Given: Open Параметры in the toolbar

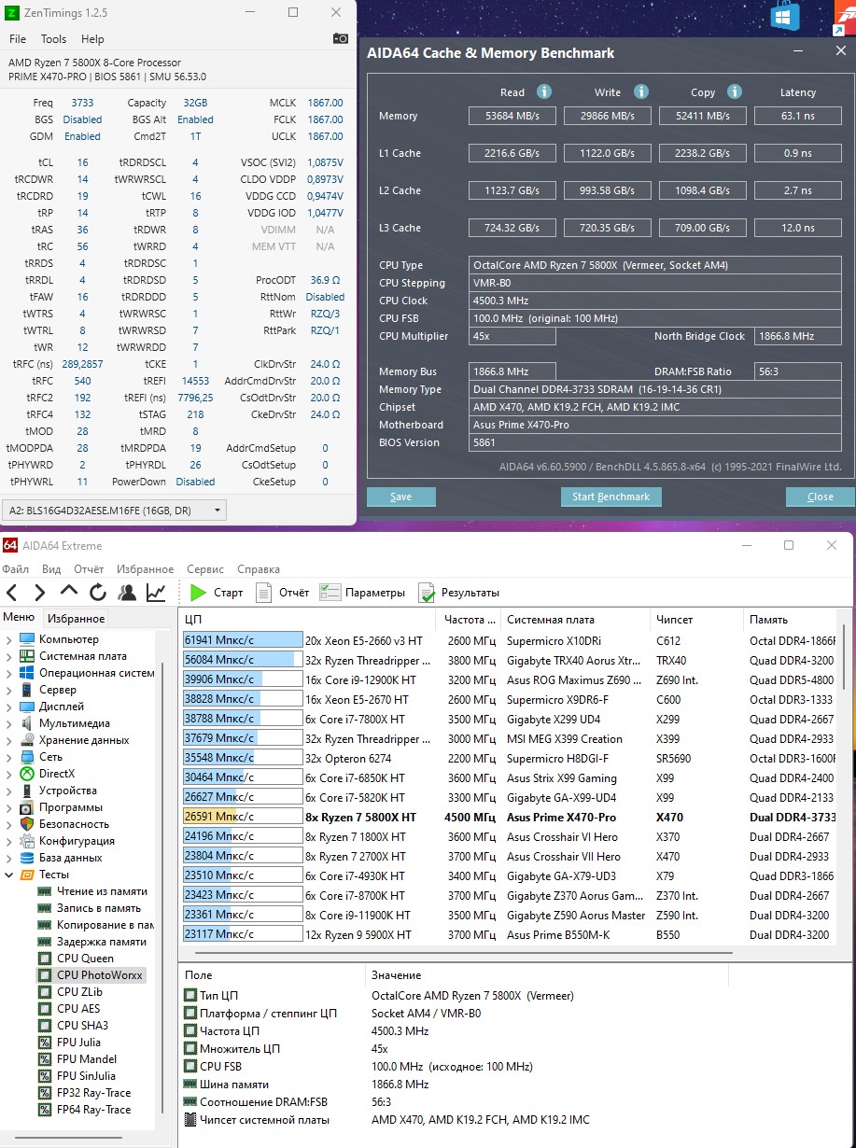Looking at the screenshot, I should pyautogui.click(x=362, y=593).
